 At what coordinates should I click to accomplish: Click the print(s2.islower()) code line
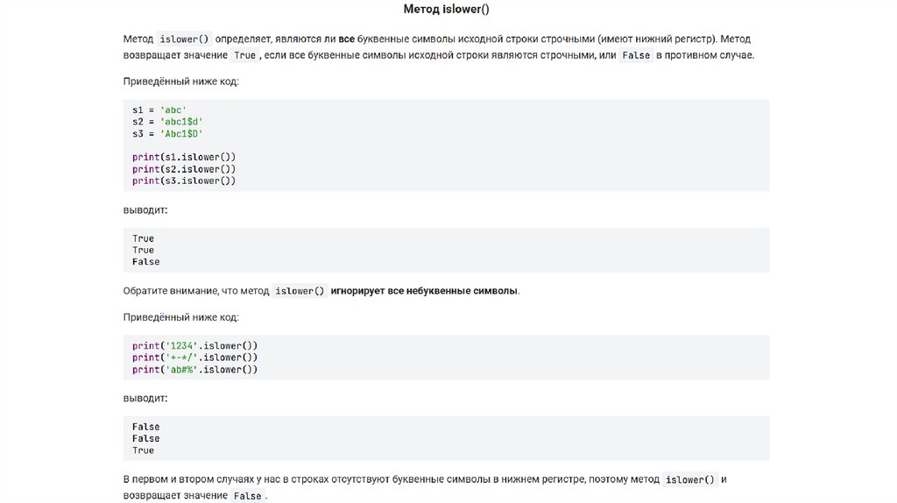pos(184,168)
